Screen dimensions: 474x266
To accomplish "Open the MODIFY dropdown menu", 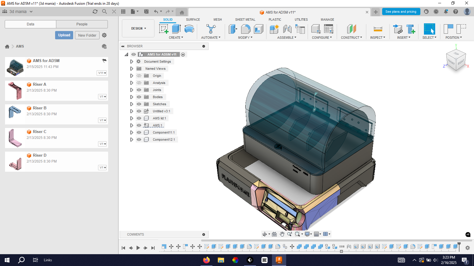I will tap(245, 38).
